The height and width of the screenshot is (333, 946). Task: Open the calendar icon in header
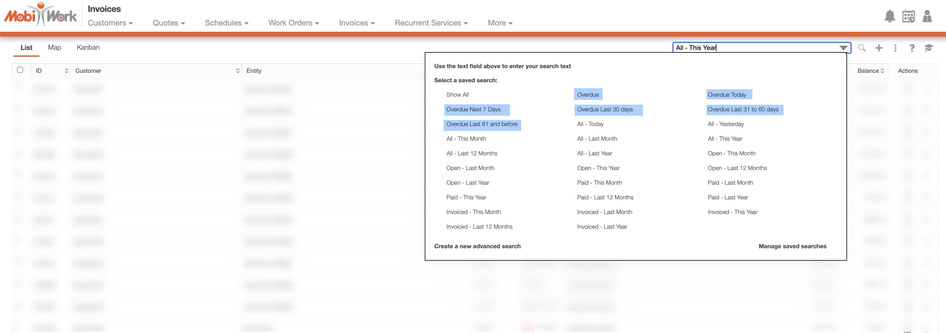click(908, 17)
